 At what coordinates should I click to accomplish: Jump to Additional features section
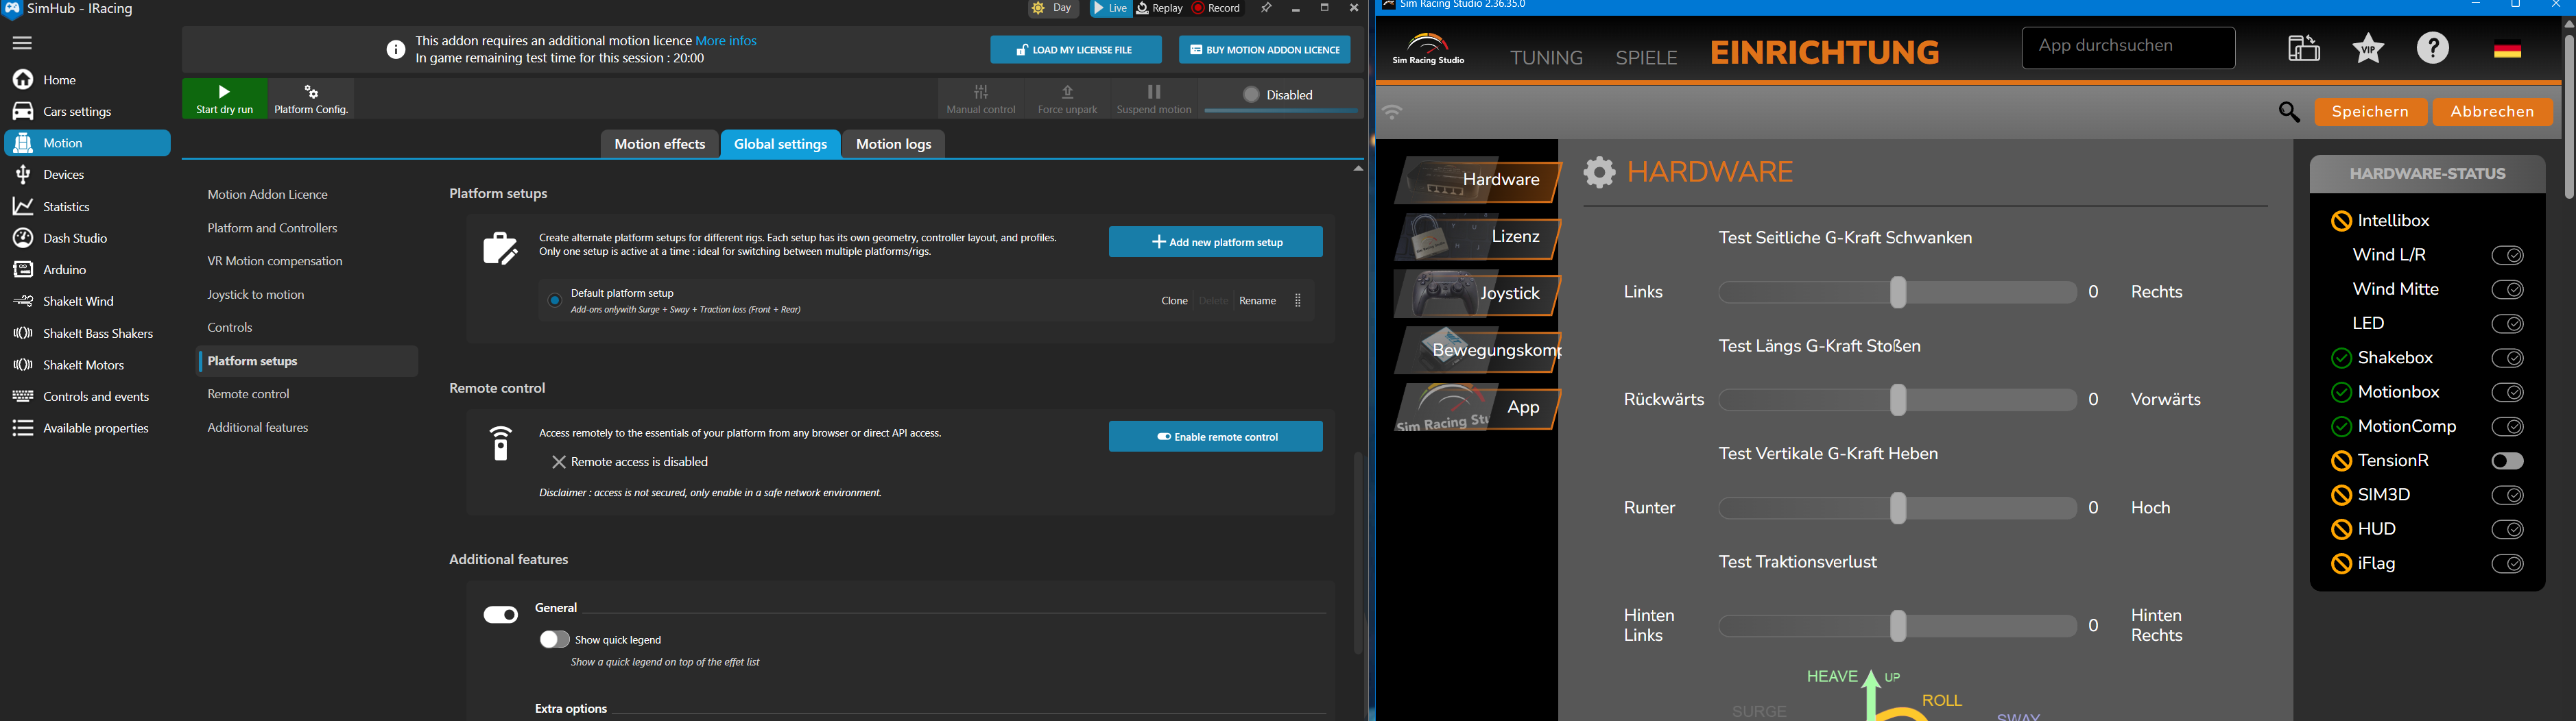coord(258,429)
